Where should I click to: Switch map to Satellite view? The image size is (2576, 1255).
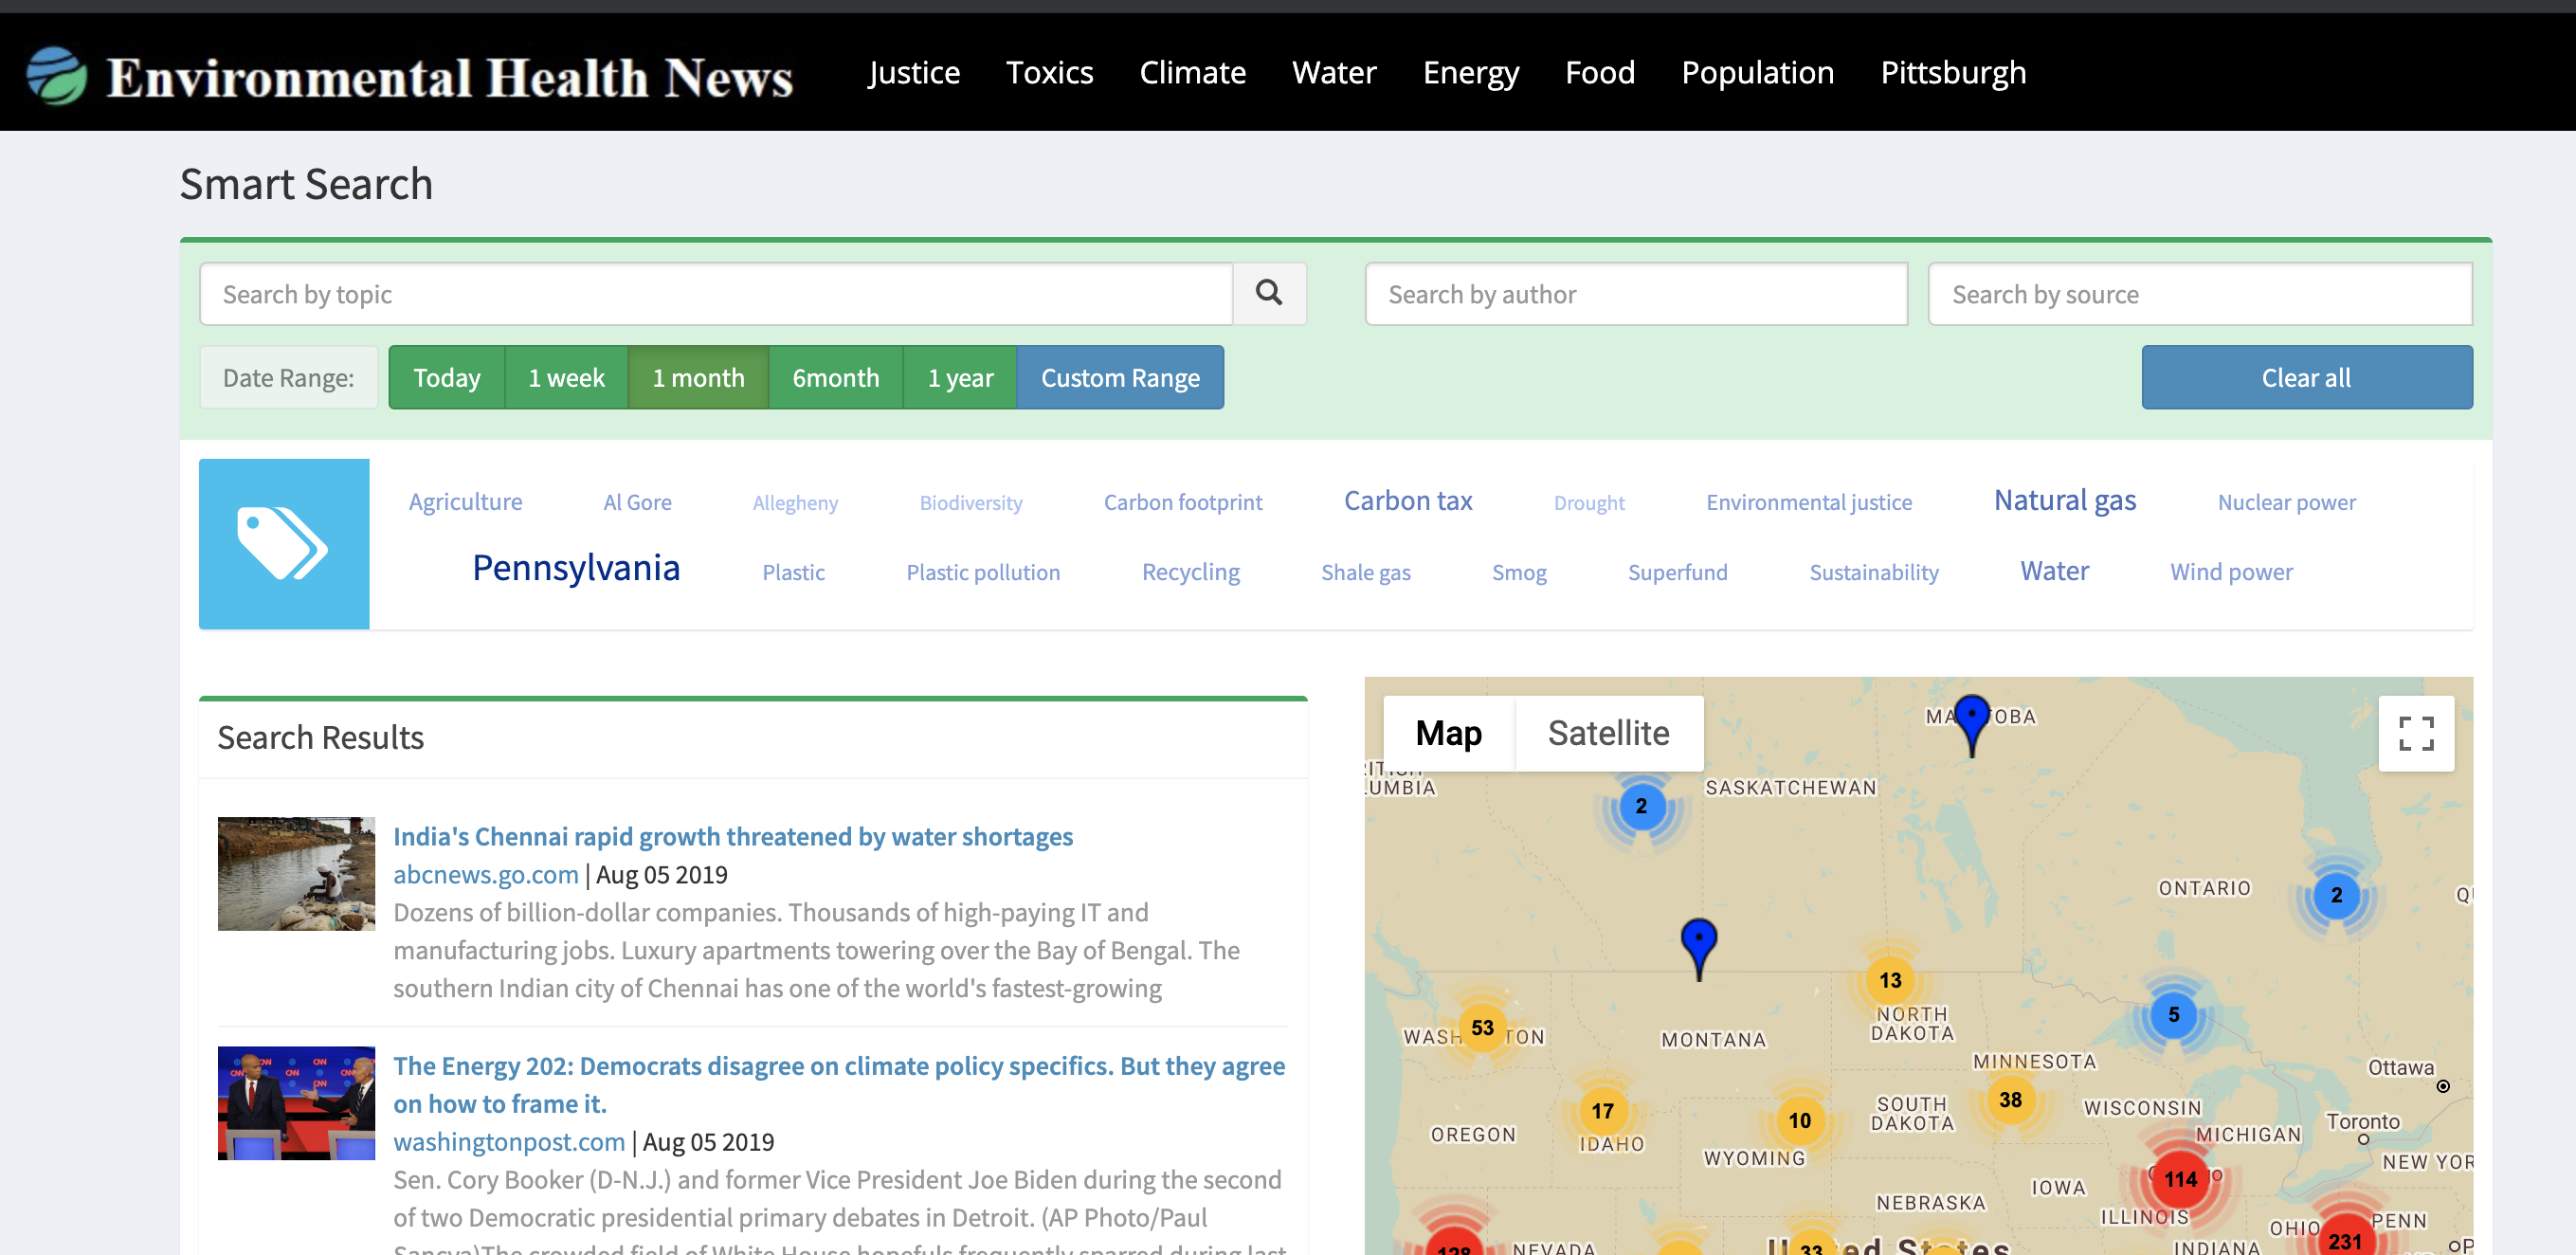point(1608,733)
